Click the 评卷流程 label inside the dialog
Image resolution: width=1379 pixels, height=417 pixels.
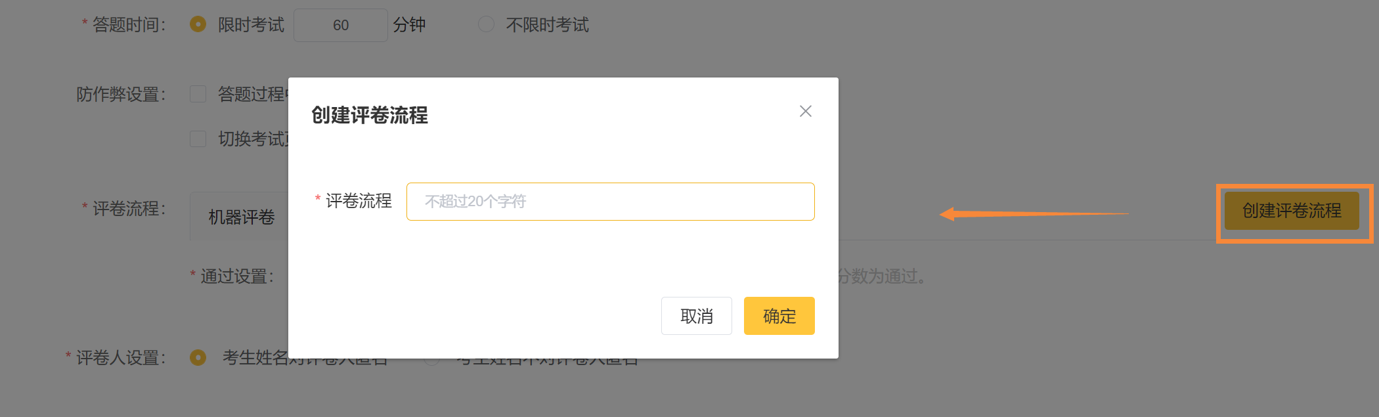(359, 201)
